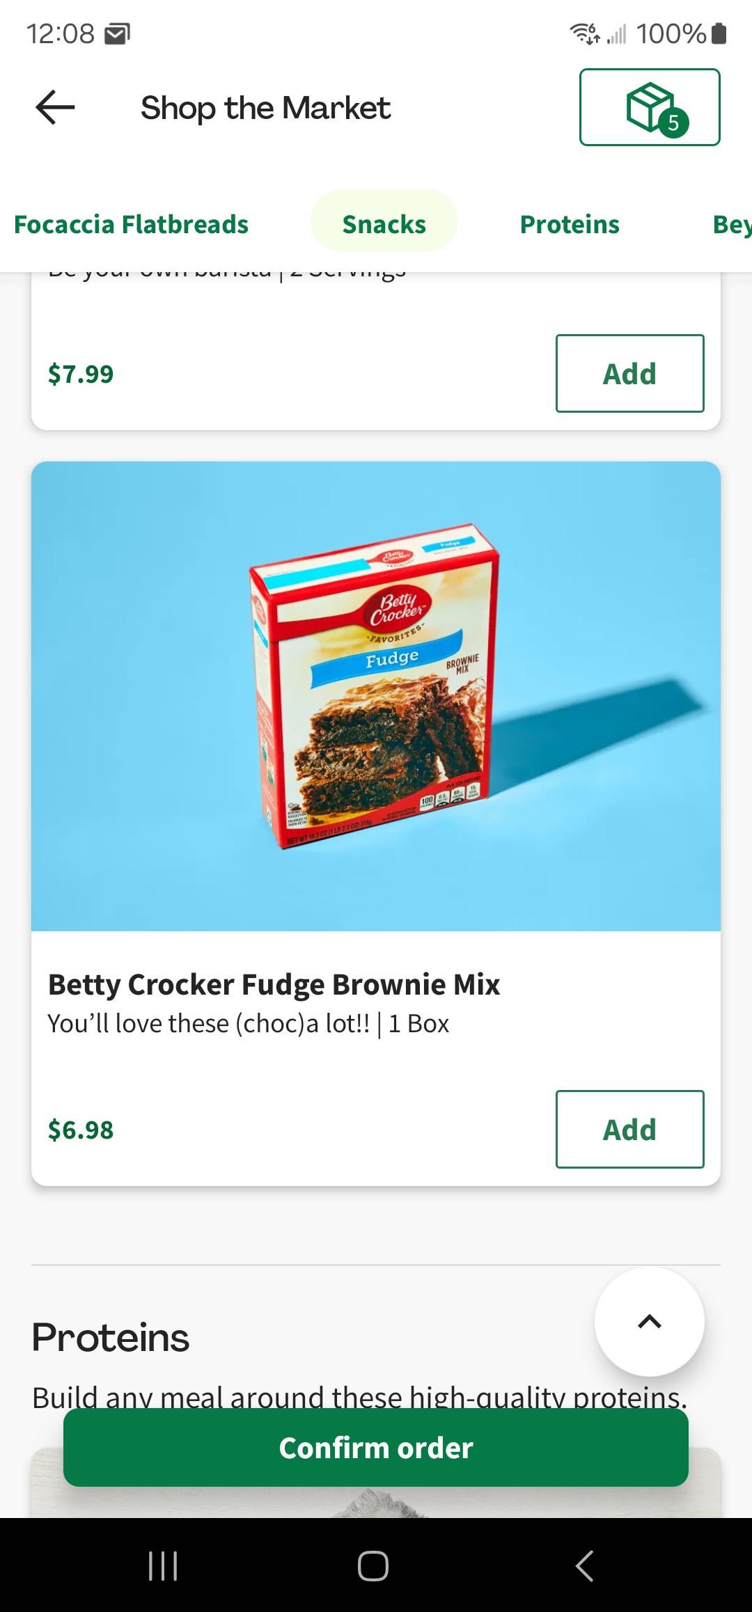752x1612 pixels.
Task: Add the $7.99 item to order
Action: click(x=629, y=374)
